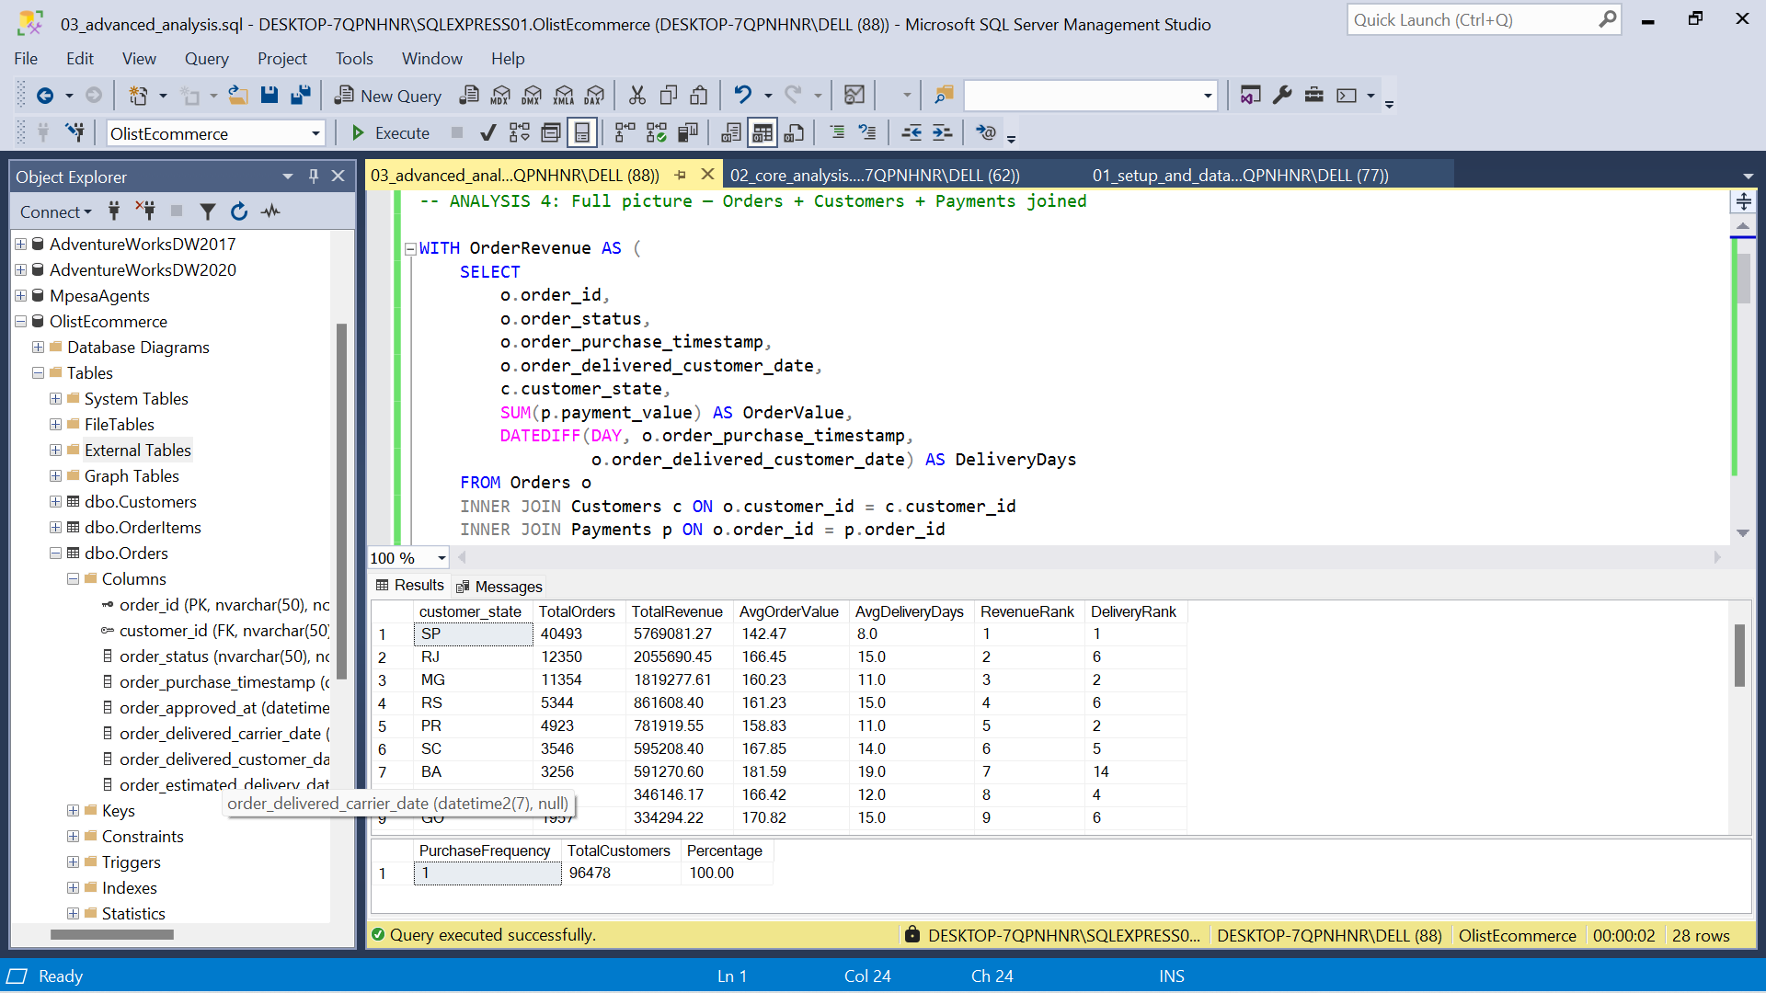Open the OlistEcommerce database dropdown

(315, 134)
